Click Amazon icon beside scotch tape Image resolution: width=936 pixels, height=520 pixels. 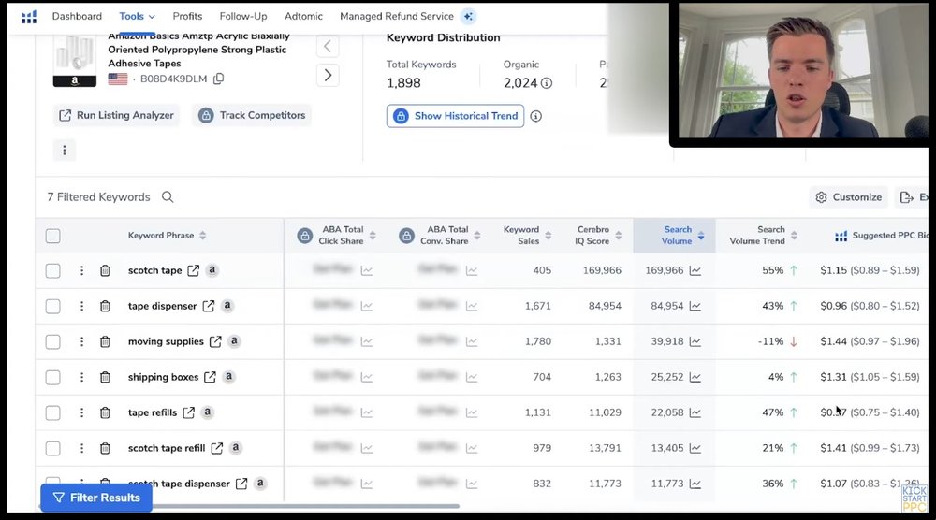[x=212, y=269]
